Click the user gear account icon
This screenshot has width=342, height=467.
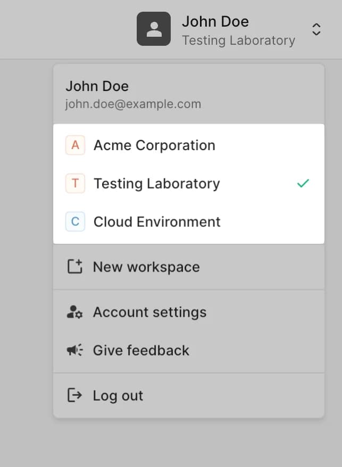coord(74,312)
